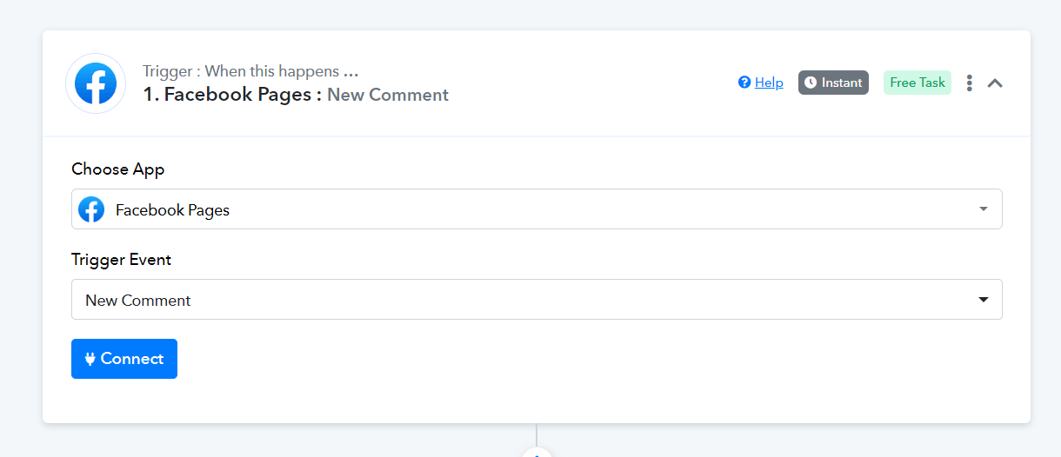The width and height of the screenshot is (1061, 457).
Task: Click the clock icon inside Instant badge
Action: point(811,83)
